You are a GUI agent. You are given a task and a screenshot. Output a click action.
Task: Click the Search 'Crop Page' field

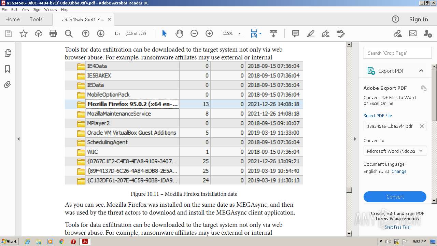(x=397, y=53)
